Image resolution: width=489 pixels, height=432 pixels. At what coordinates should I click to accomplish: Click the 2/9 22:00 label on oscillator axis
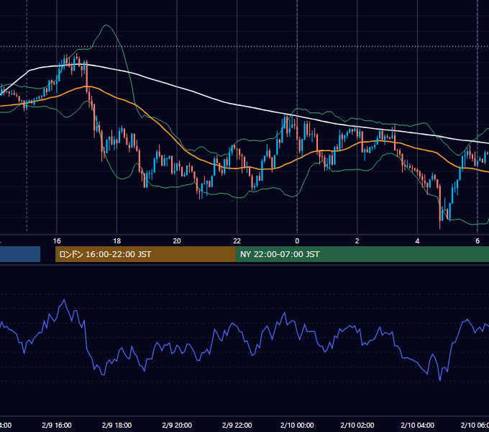tap(237, 425)
